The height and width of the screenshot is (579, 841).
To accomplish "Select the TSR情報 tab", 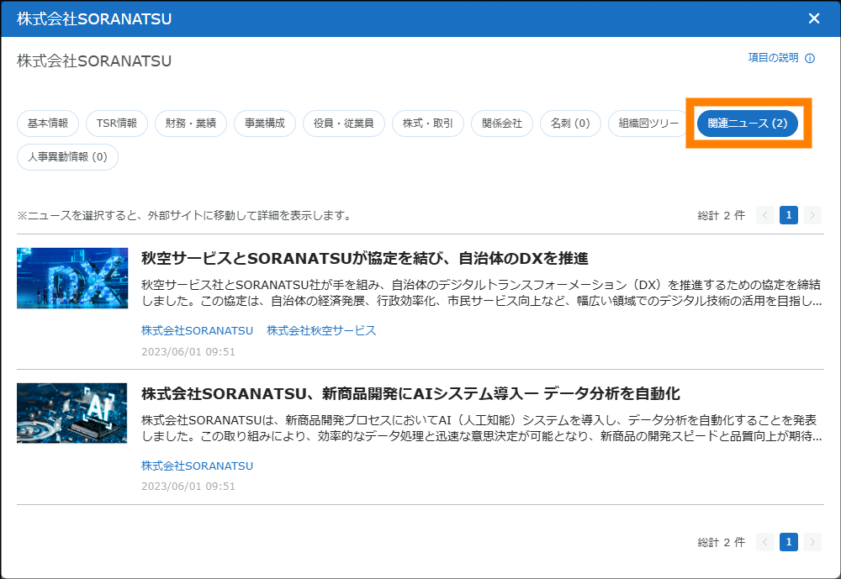I will click(x=117, y=124).
